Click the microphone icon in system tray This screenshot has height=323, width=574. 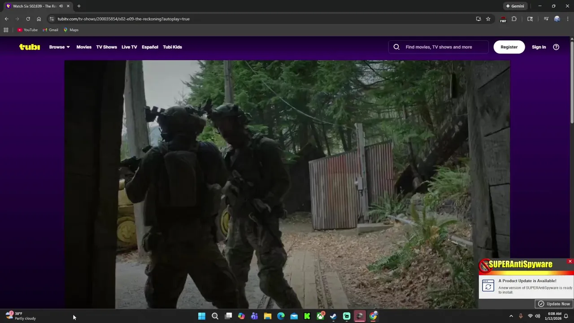click(x=521, y=316)
